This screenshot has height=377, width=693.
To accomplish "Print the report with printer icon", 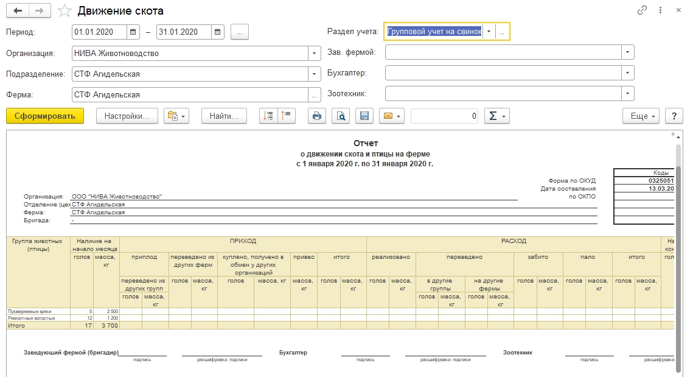I will pyautogui.click(x=317, y=116).
